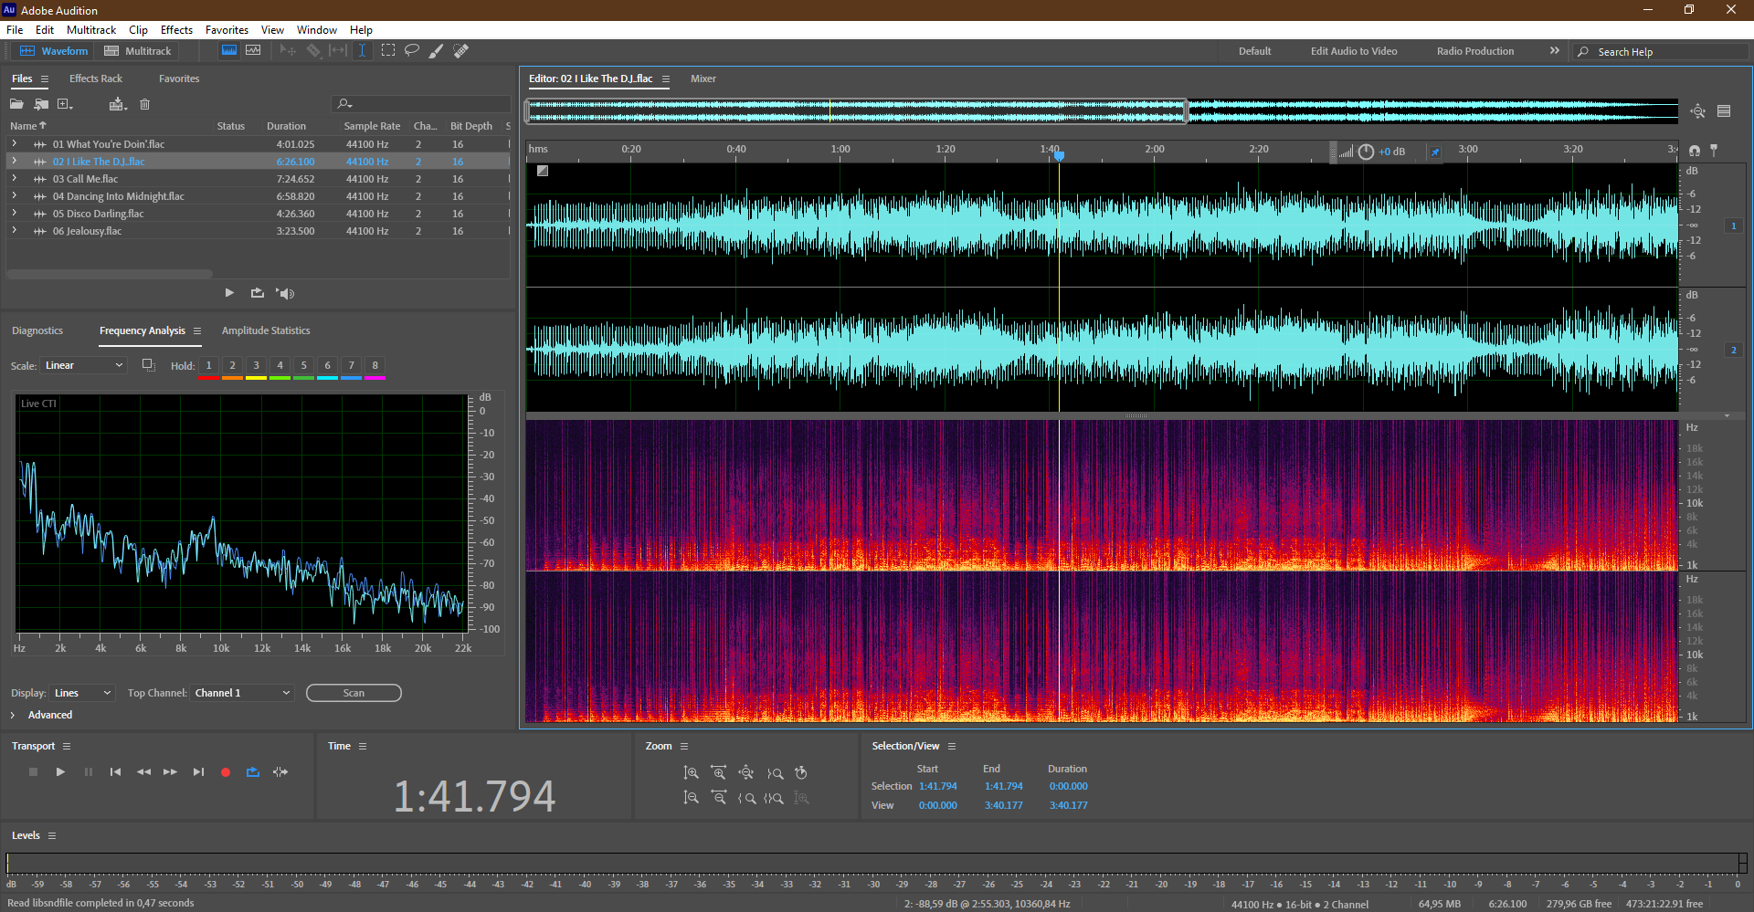Open the New File dropdown icon
The height and width of the screenshot is (912, 1754).
(65, 104)
